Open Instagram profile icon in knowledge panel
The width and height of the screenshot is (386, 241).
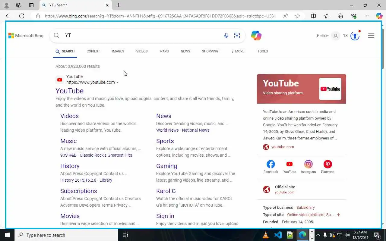pos(308,164)
